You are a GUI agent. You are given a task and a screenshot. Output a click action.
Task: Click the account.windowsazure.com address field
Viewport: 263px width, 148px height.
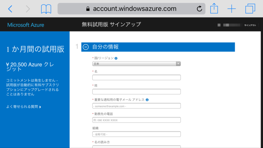click(x=131, y=9)
